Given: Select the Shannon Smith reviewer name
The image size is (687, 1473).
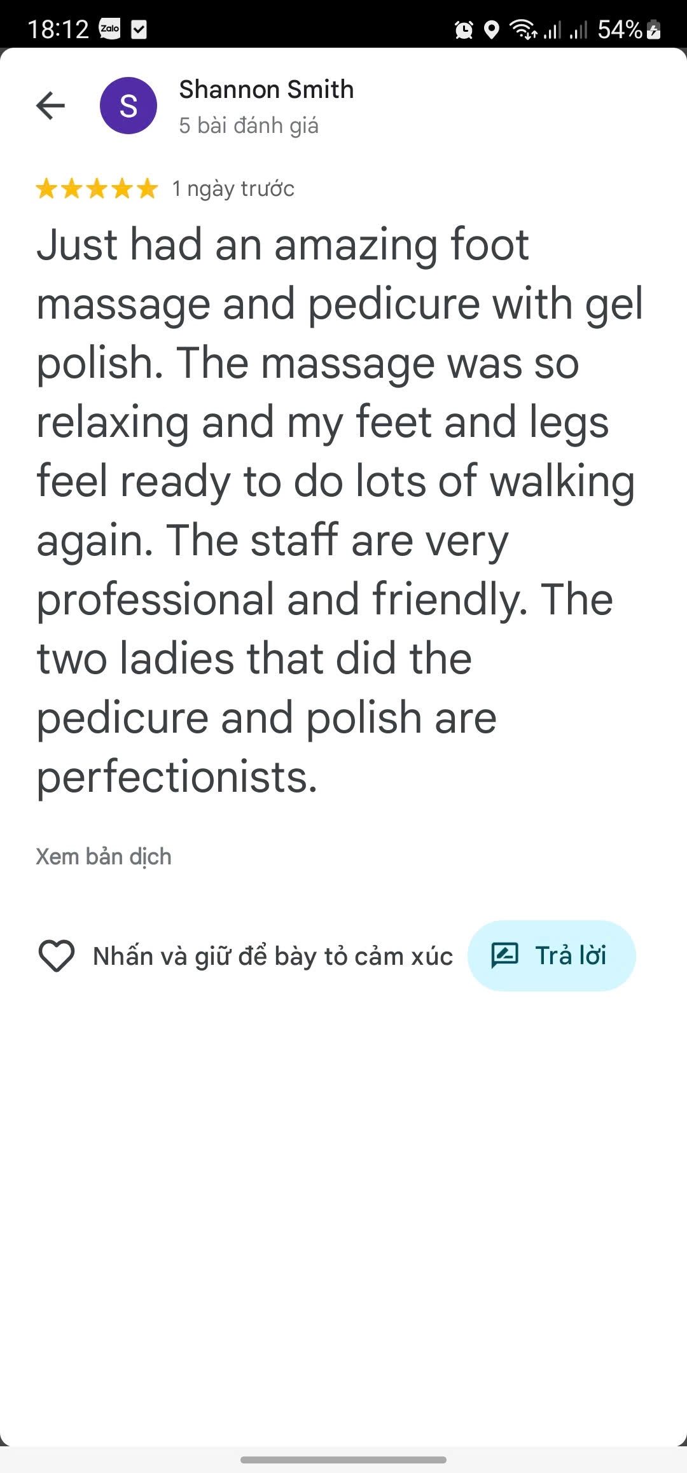Looking at the screenshot, I should pos(267,90).
